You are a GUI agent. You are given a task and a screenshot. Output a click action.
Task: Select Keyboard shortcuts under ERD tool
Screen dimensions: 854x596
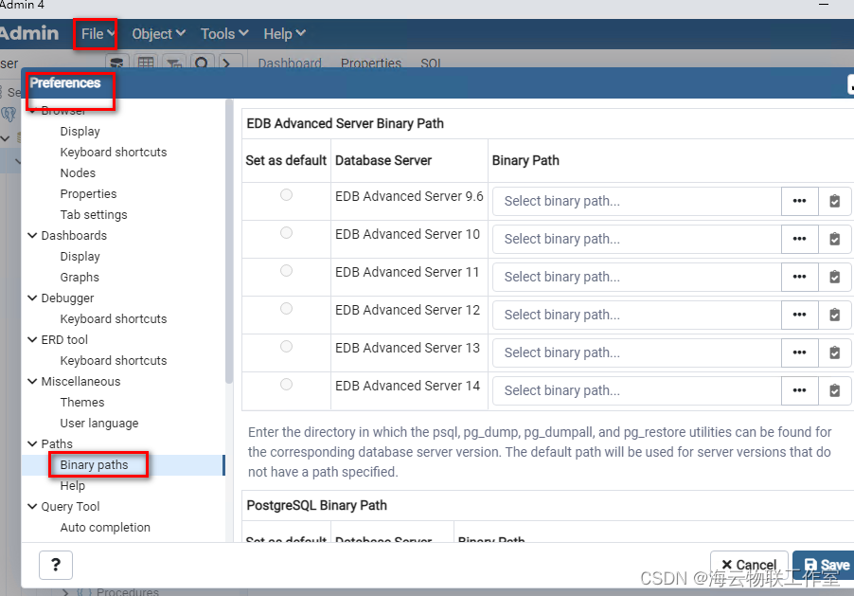tap(114, 360)
